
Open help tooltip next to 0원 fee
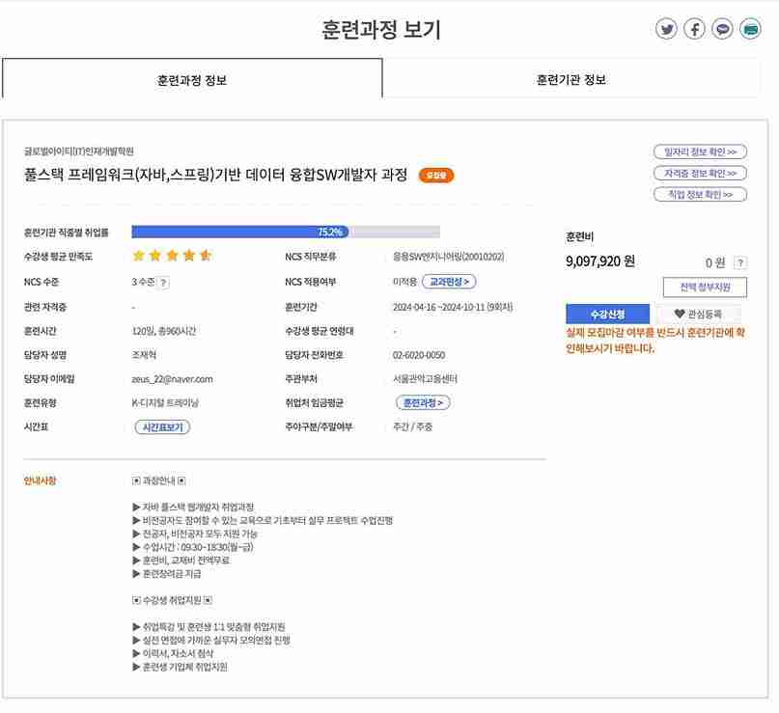tap(740, 261)
